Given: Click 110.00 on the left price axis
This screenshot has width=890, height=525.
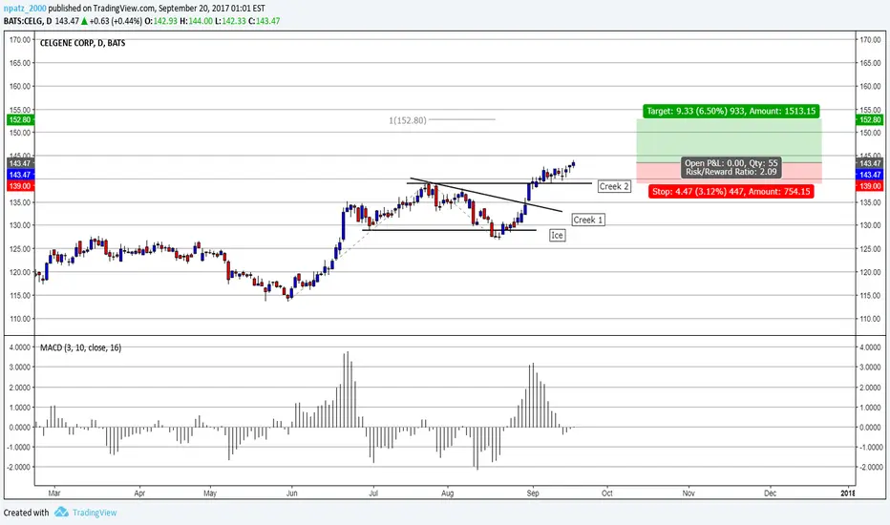Looking at the screenshot, I should click(20, 319).
